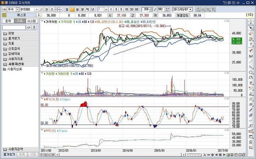The image size is (256, 159).
Task: Select the interval 3 button
Action: [116, 9]
